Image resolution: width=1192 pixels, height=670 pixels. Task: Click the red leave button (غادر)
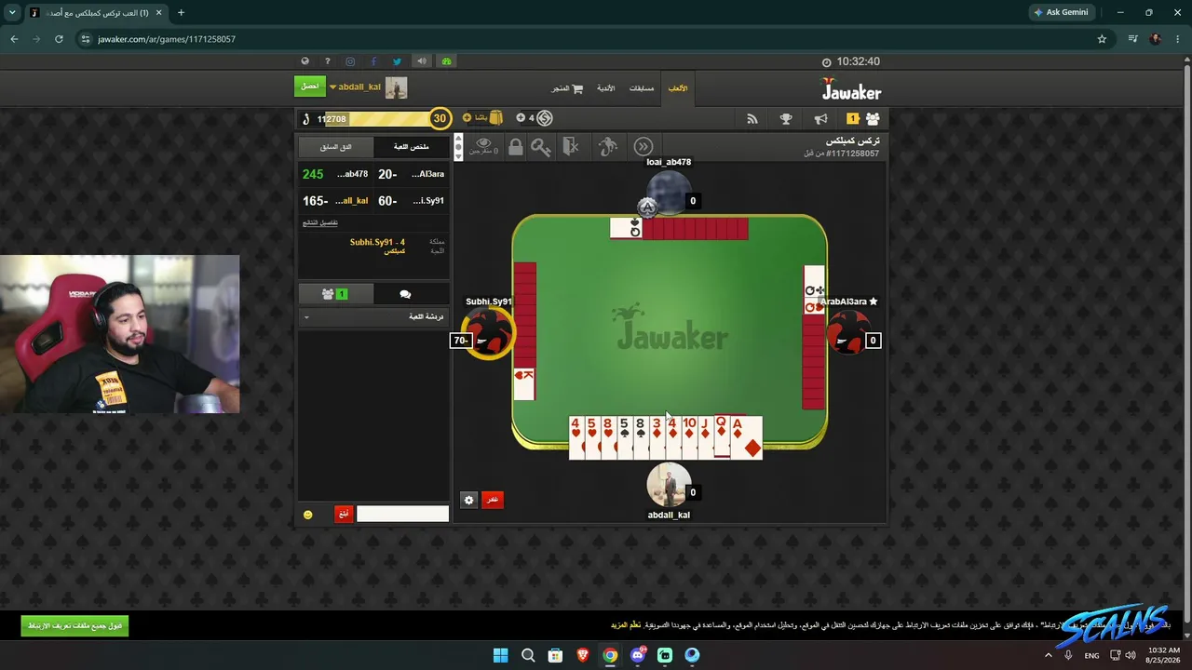point(492,500)
